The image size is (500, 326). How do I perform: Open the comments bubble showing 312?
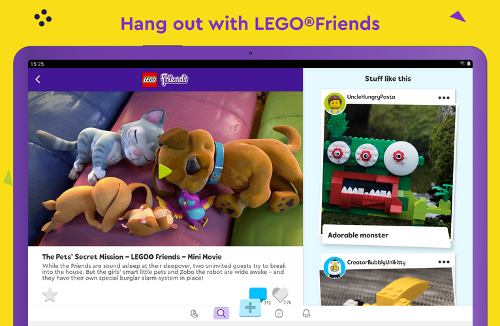point(258,294)
